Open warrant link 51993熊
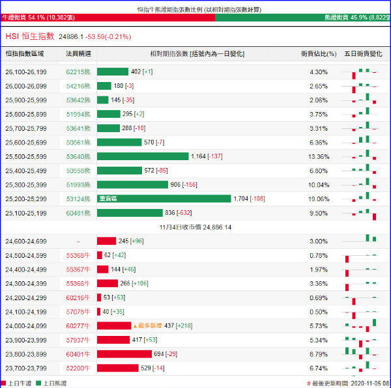 (x=78, y=185)
